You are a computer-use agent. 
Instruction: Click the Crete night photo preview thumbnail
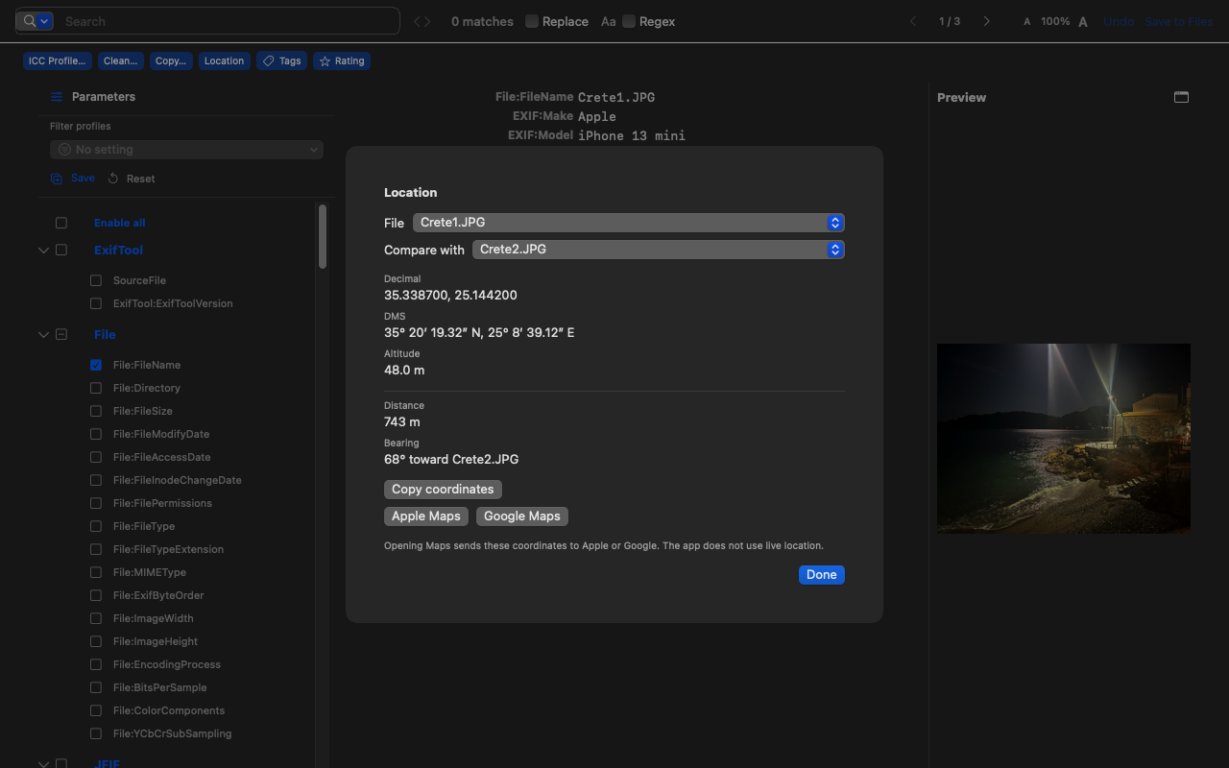[1064, 439]
